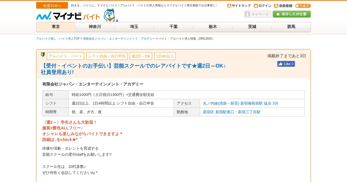Click the 週2日以上、1日4時間以上 shift cell

coord(121,103)
